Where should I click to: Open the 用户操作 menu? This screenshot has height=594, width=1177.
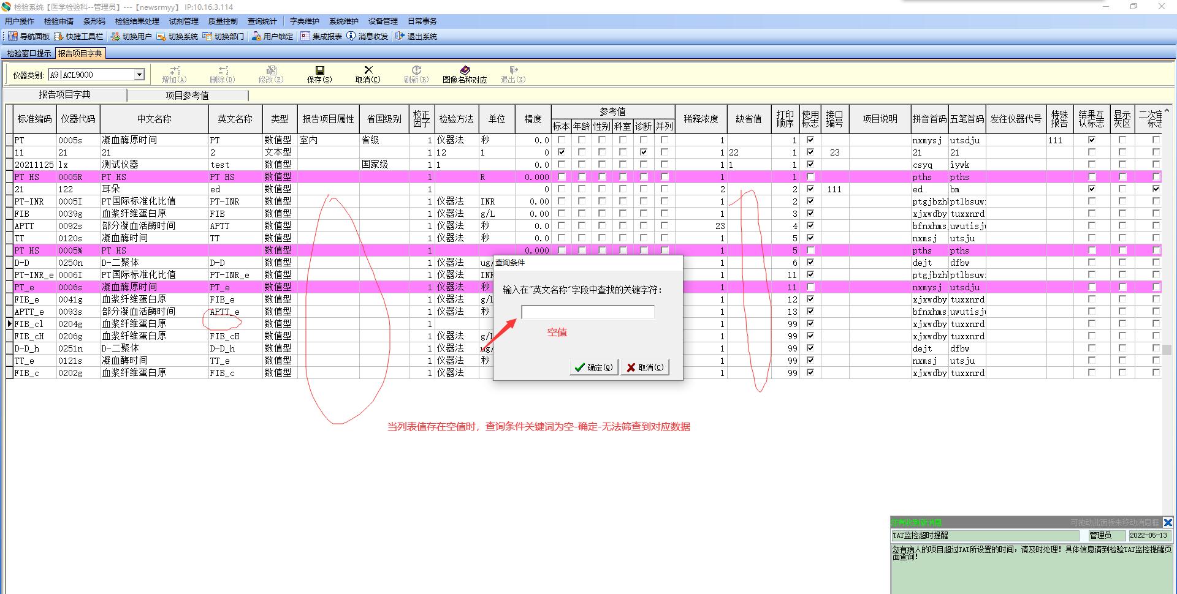coord(20,21)
